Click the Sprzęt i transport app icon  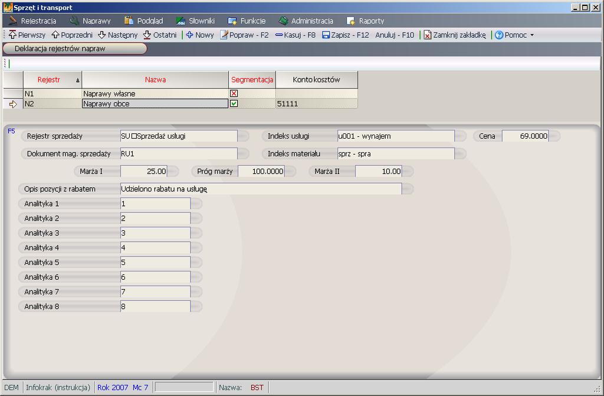(8, 7)
